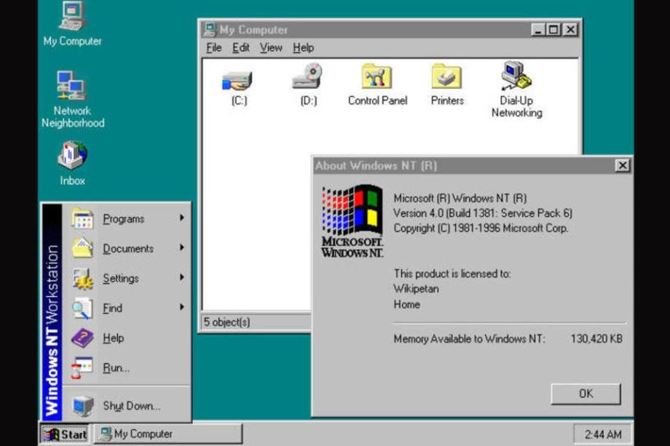Expand the Settings submenu arrow
Viewport: 670px width, 446px height.
[182, 277]
